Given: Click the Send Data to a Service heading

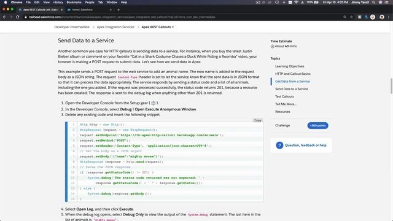Looking at the screenshot, I should coord(86,41).
